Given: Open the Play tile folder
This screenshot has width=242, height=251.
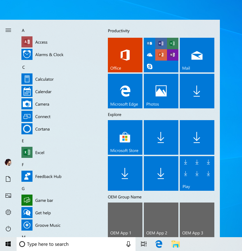Looking at the screenshot, I should [x=197, y=173].
